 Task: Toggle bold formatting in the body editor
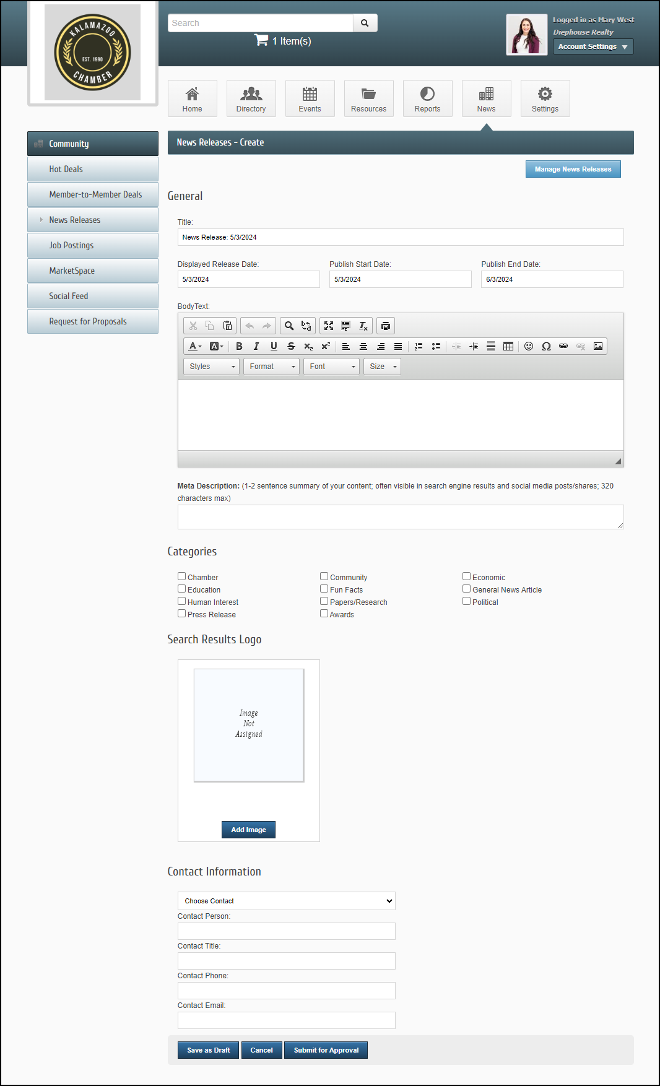(239, 346)
